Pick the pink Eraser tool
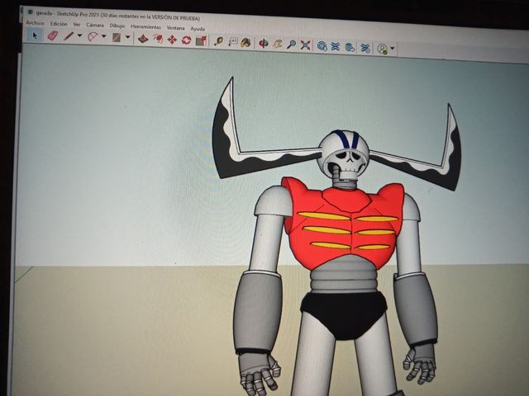This screenshot has width=529, height=396. coord(53,35)
